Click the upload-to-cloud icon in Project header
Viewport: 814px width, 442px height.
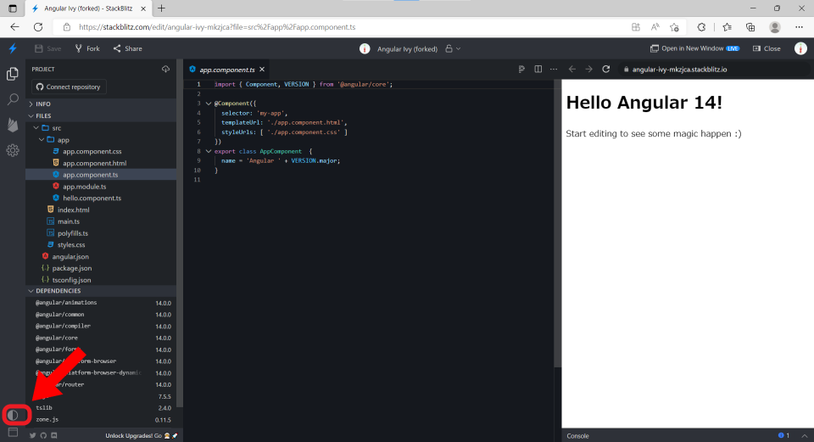(x=165, y=69)
